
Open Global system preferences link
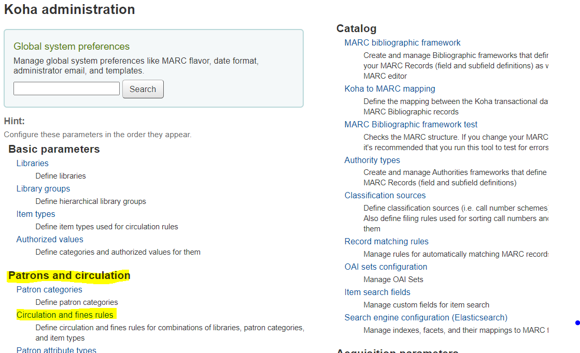[x=72, y=47]
